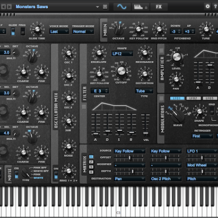Click the Glide Time knob
The height and width of the screenshot is (218, 218).
(37, 29)
